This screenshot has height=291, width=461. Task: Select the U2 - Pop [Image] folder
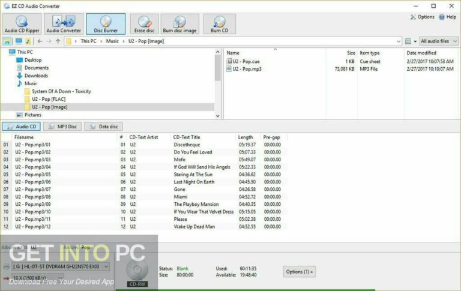point(49,107)
